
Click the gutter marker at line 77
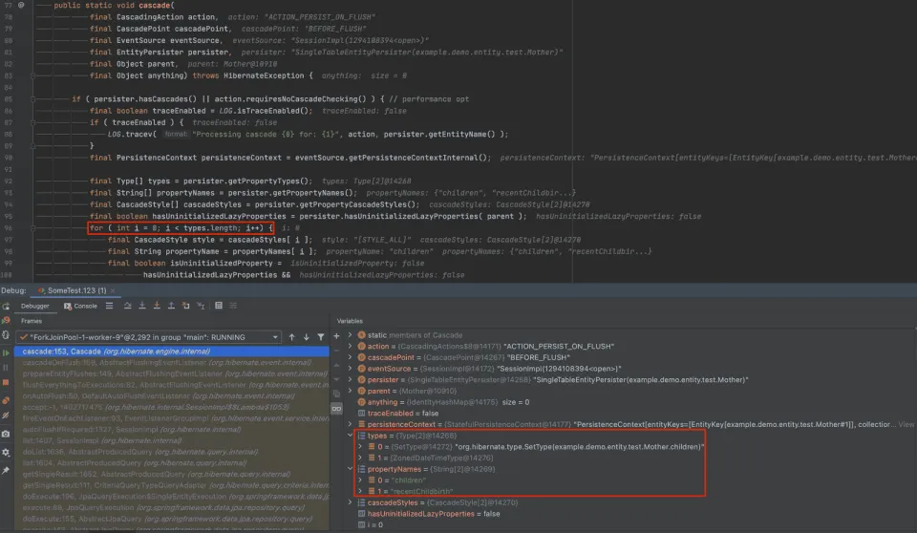pyautogui.click(x=21, y=6)
